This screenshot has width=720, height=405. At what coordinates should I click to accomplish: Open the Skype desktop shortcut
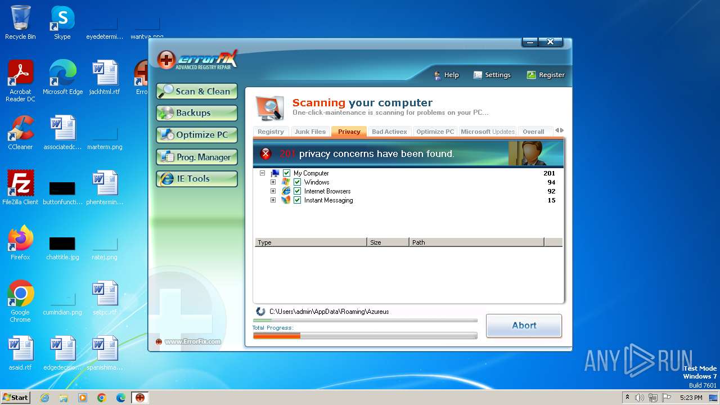tap(62, 22)
